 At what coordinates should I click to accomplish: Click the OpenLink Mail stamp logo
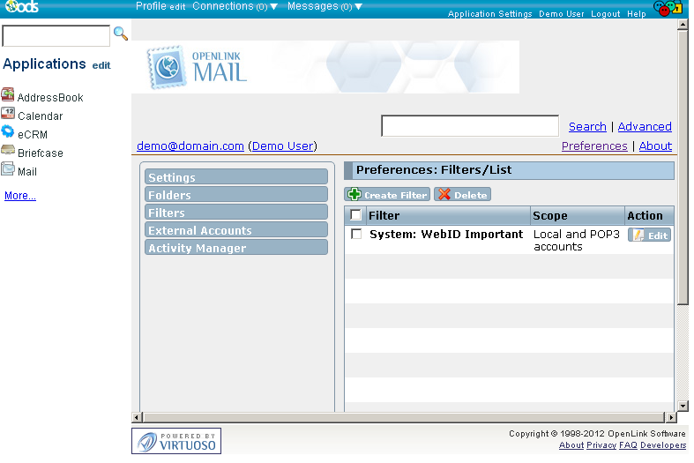tap(167, 68)
